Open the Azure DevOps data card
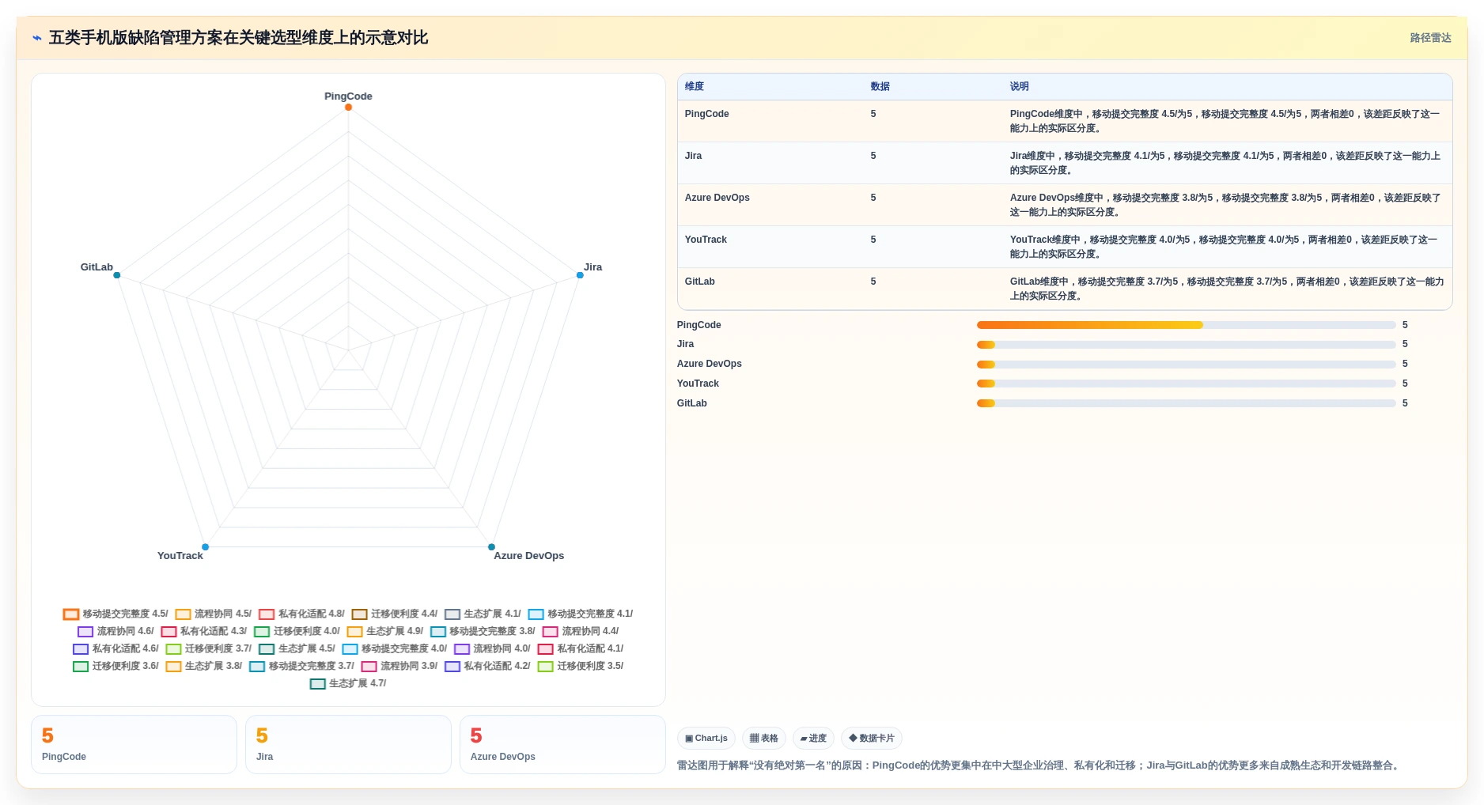Viewport: 1484px width, 805px height. (562, 745)
